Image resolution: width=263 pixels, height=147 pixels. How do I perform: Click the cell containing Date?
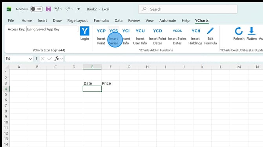click(x=92, y=83)
